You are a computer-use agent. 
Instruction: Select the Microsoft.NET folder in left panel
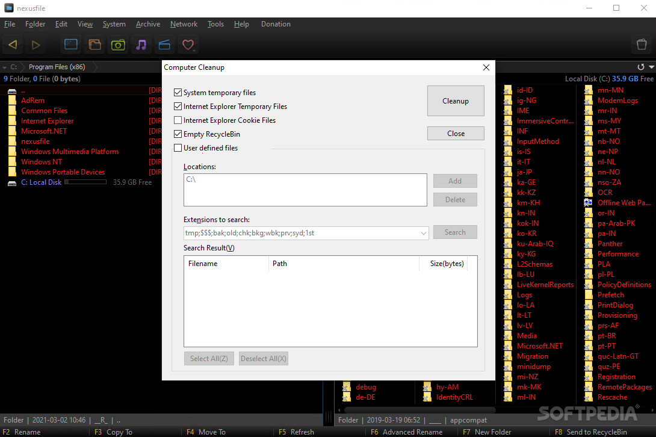coord(44,131)
